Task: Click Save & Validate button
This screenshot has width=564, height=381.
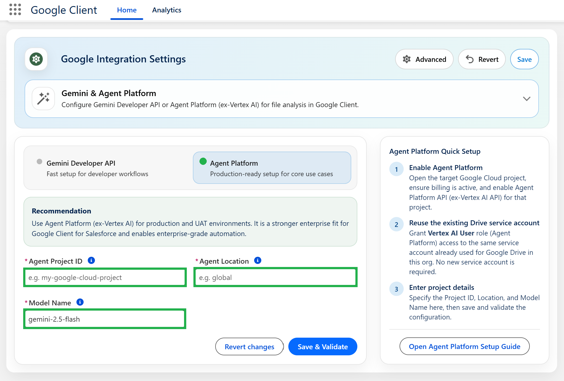Action: (323, 347)
